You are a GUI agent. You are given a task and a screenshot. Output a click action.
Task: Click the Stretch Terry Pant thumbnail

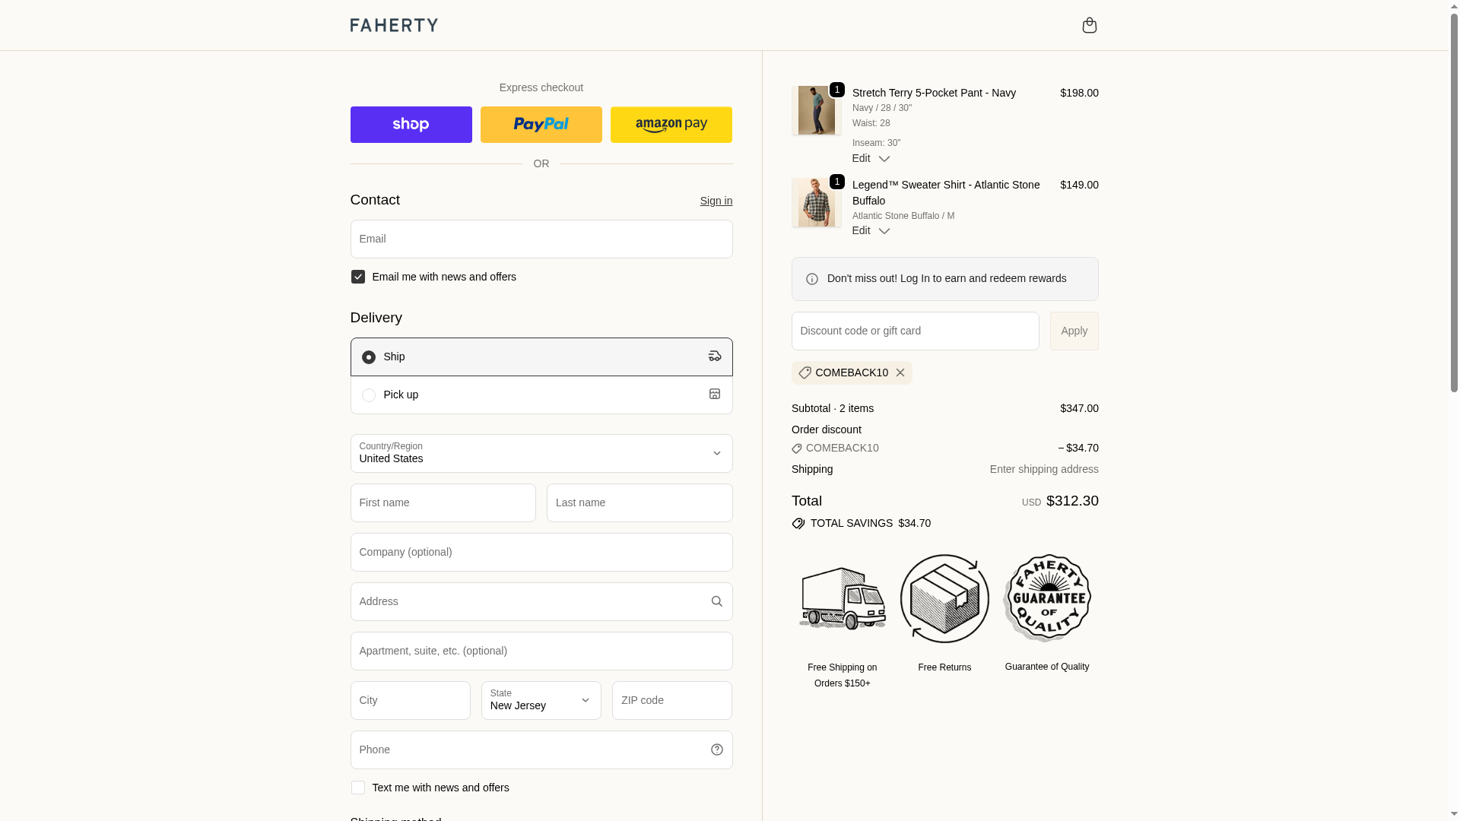coord(816,110)
